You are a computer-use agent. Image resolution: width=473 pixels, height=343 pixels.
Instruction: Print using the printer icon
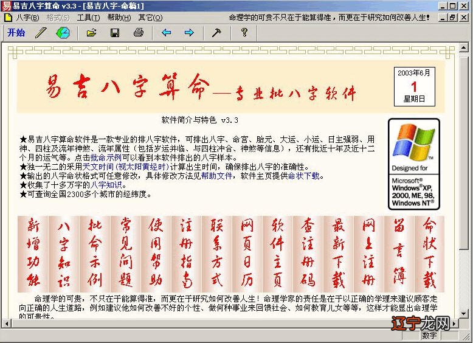139,33
